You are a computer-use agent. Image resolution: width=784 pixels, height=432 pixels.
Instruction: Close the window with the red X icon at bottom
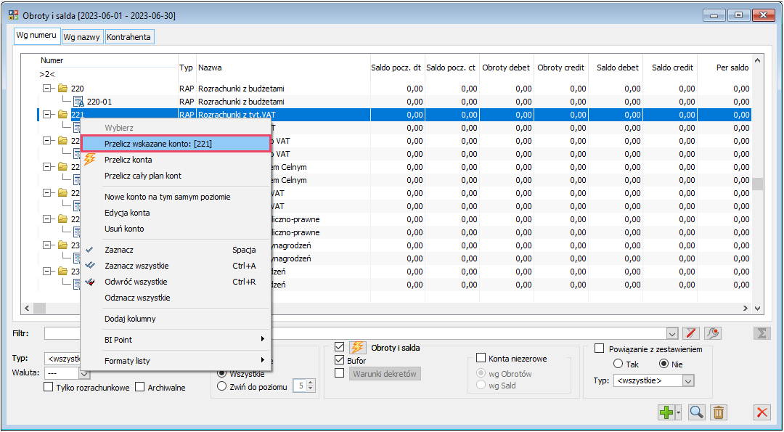point(762,412)
